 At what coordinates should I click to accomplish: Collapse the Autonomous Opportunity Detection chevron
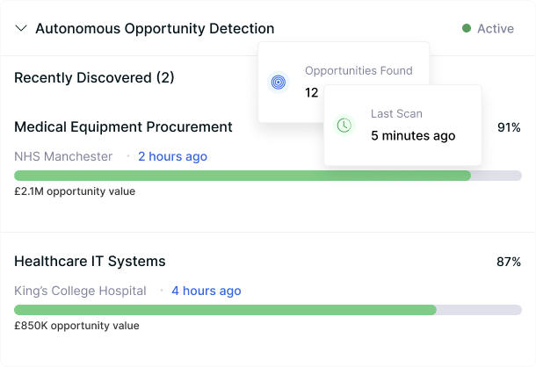click(x=21, y=28)
